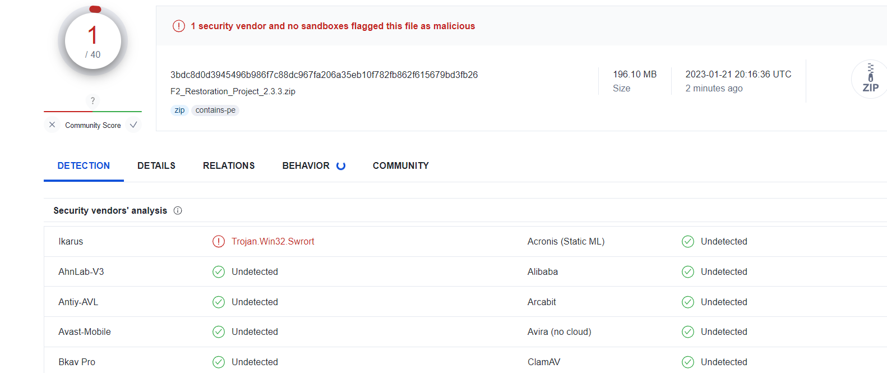Click the Trojan.Win32.Swrort detection label

click(273, 242)
